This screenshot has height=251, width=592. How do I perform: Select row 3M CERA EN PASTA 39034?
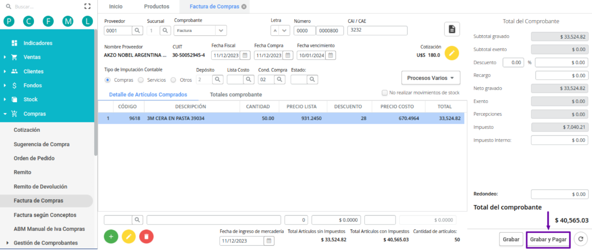point(281,118)
